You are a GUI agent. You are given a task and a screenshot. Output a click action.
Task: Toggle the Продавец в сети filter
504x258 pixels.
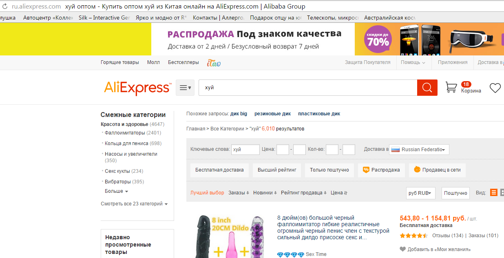[x=437, y=170]
